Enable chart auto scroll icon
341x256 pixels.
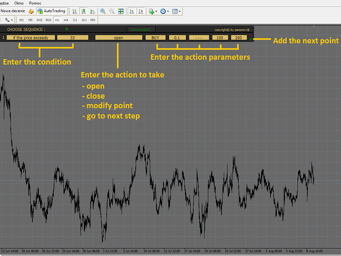(132, 11)
